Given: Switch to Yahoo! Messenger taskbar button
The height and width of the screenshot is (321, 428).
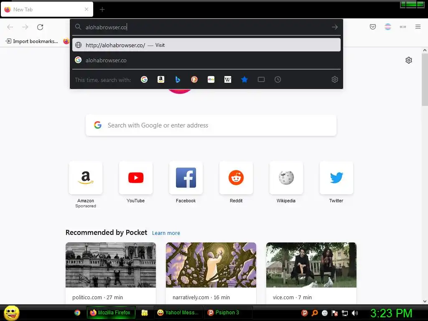Looking at the screenshot, I should click(178, 313).
